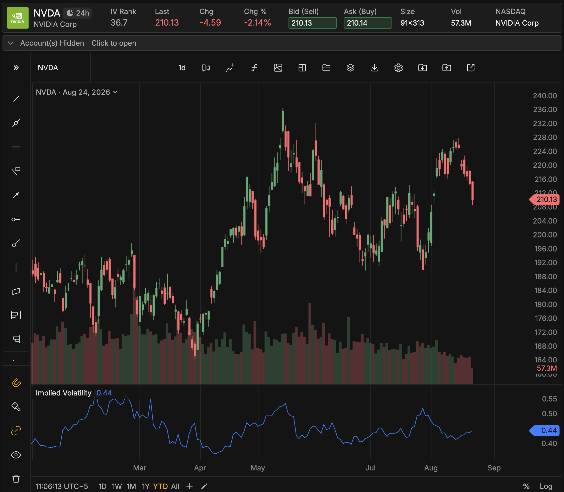564x492 pixels.
Task: Click the Size 91×313 value
Action: tap(412, 23)
